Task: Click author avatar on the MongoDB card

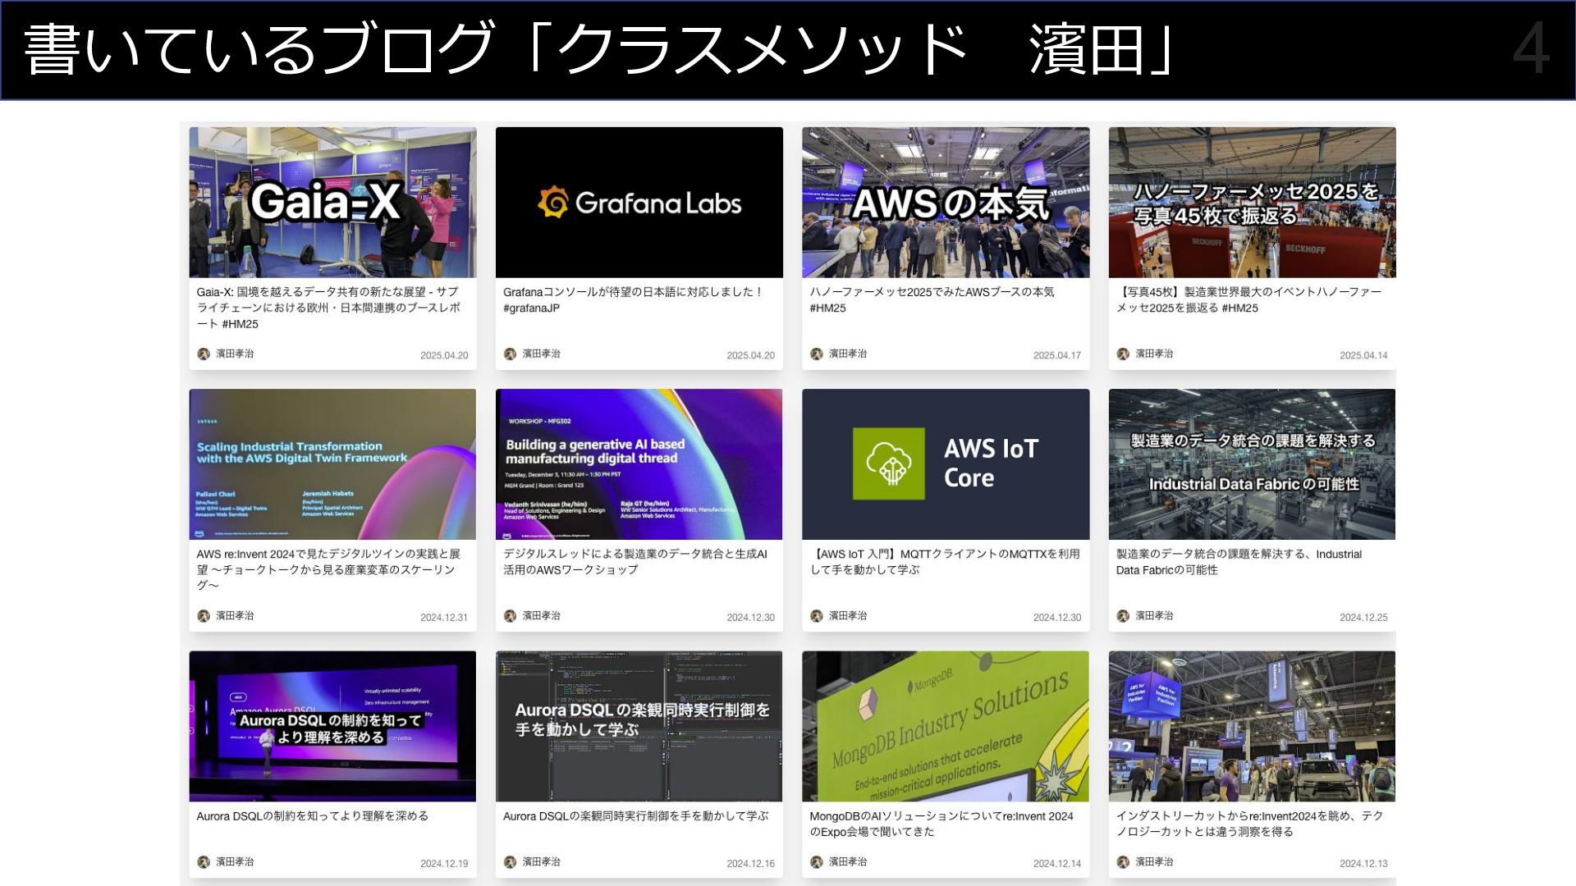Action: coord(816,862)
